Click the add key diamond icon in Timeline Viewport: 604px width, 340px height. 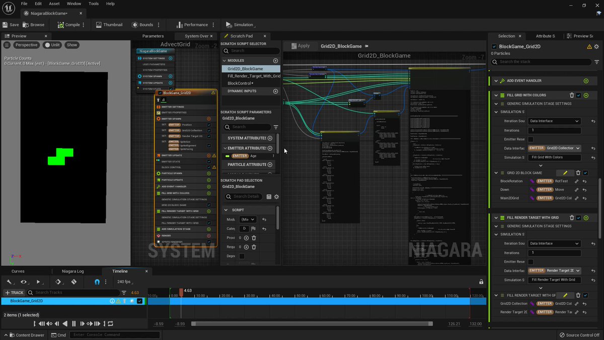tap(58, 282)
